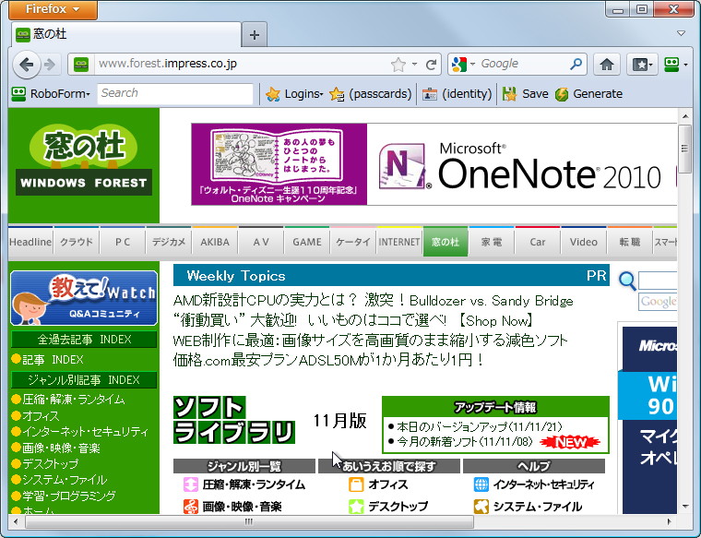Open the RoboForm toolbar menu
701x538 pixels.
51,94
